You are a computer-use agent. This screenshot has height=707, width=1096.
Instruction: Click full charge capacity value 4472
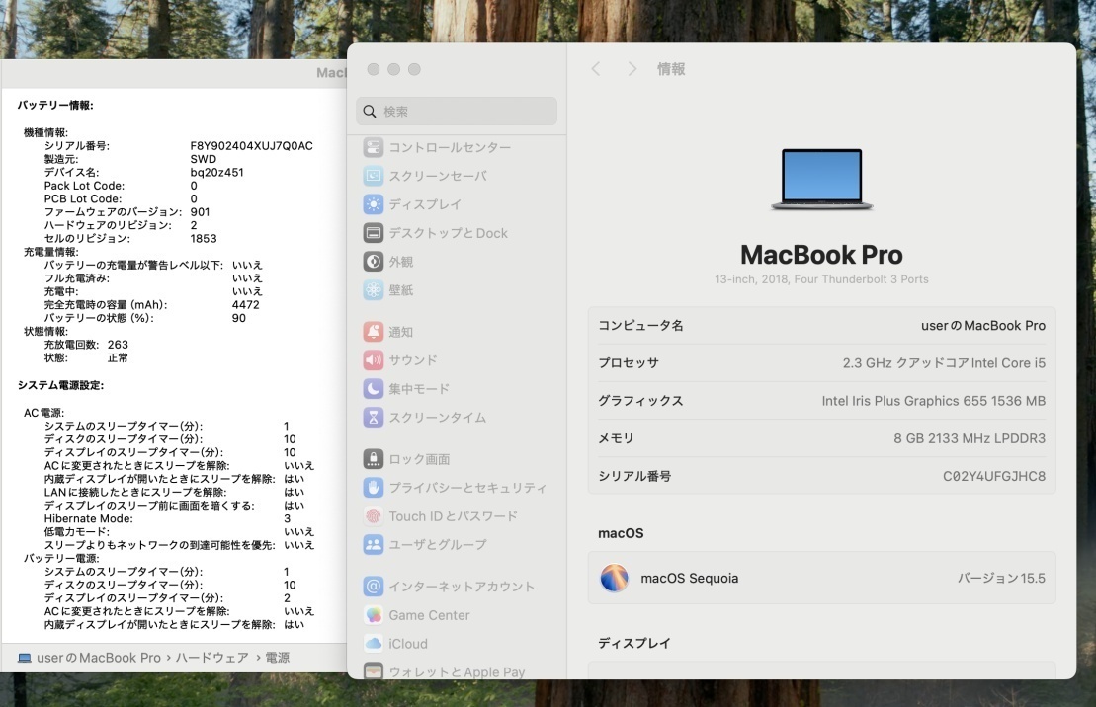[245, 305]
